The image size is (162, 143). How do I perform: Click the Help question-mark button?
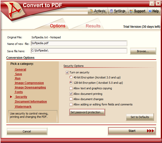(x=154, y=11)
